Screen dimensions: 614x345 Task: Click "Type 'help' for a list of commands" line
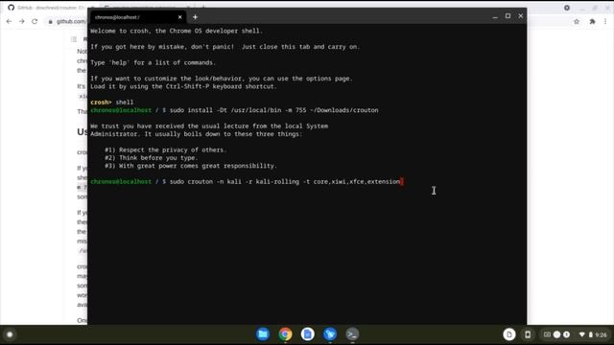[153, 62]
